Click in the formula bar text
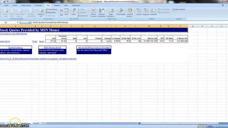 pos(50,22)
